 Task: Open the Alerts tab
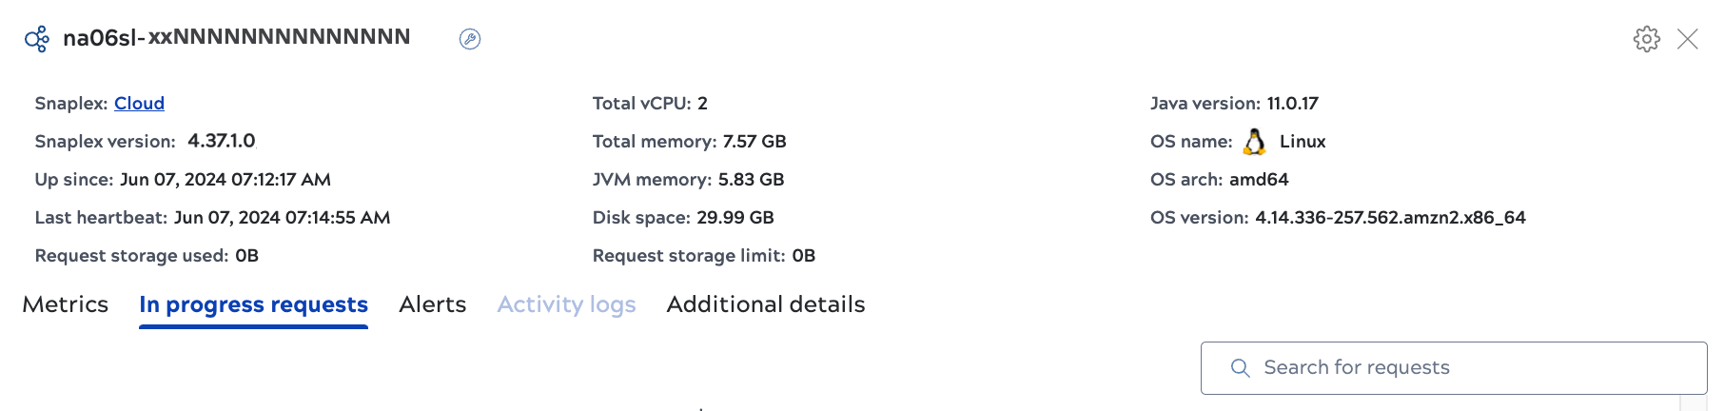(x=432, y=304)
